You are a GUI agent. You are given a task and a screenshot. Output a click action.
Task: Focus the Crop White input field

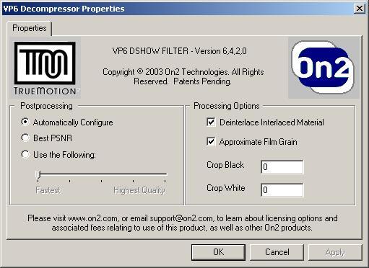pos(282,190)
